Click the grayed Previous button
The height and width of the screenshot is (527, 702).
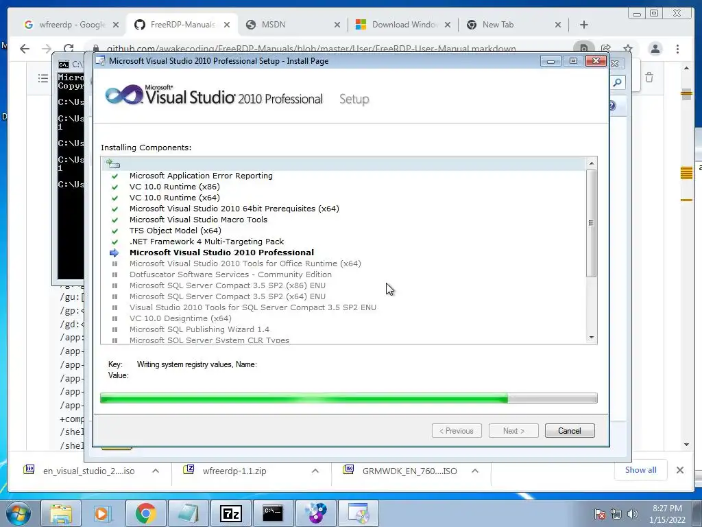pos(457,431)
